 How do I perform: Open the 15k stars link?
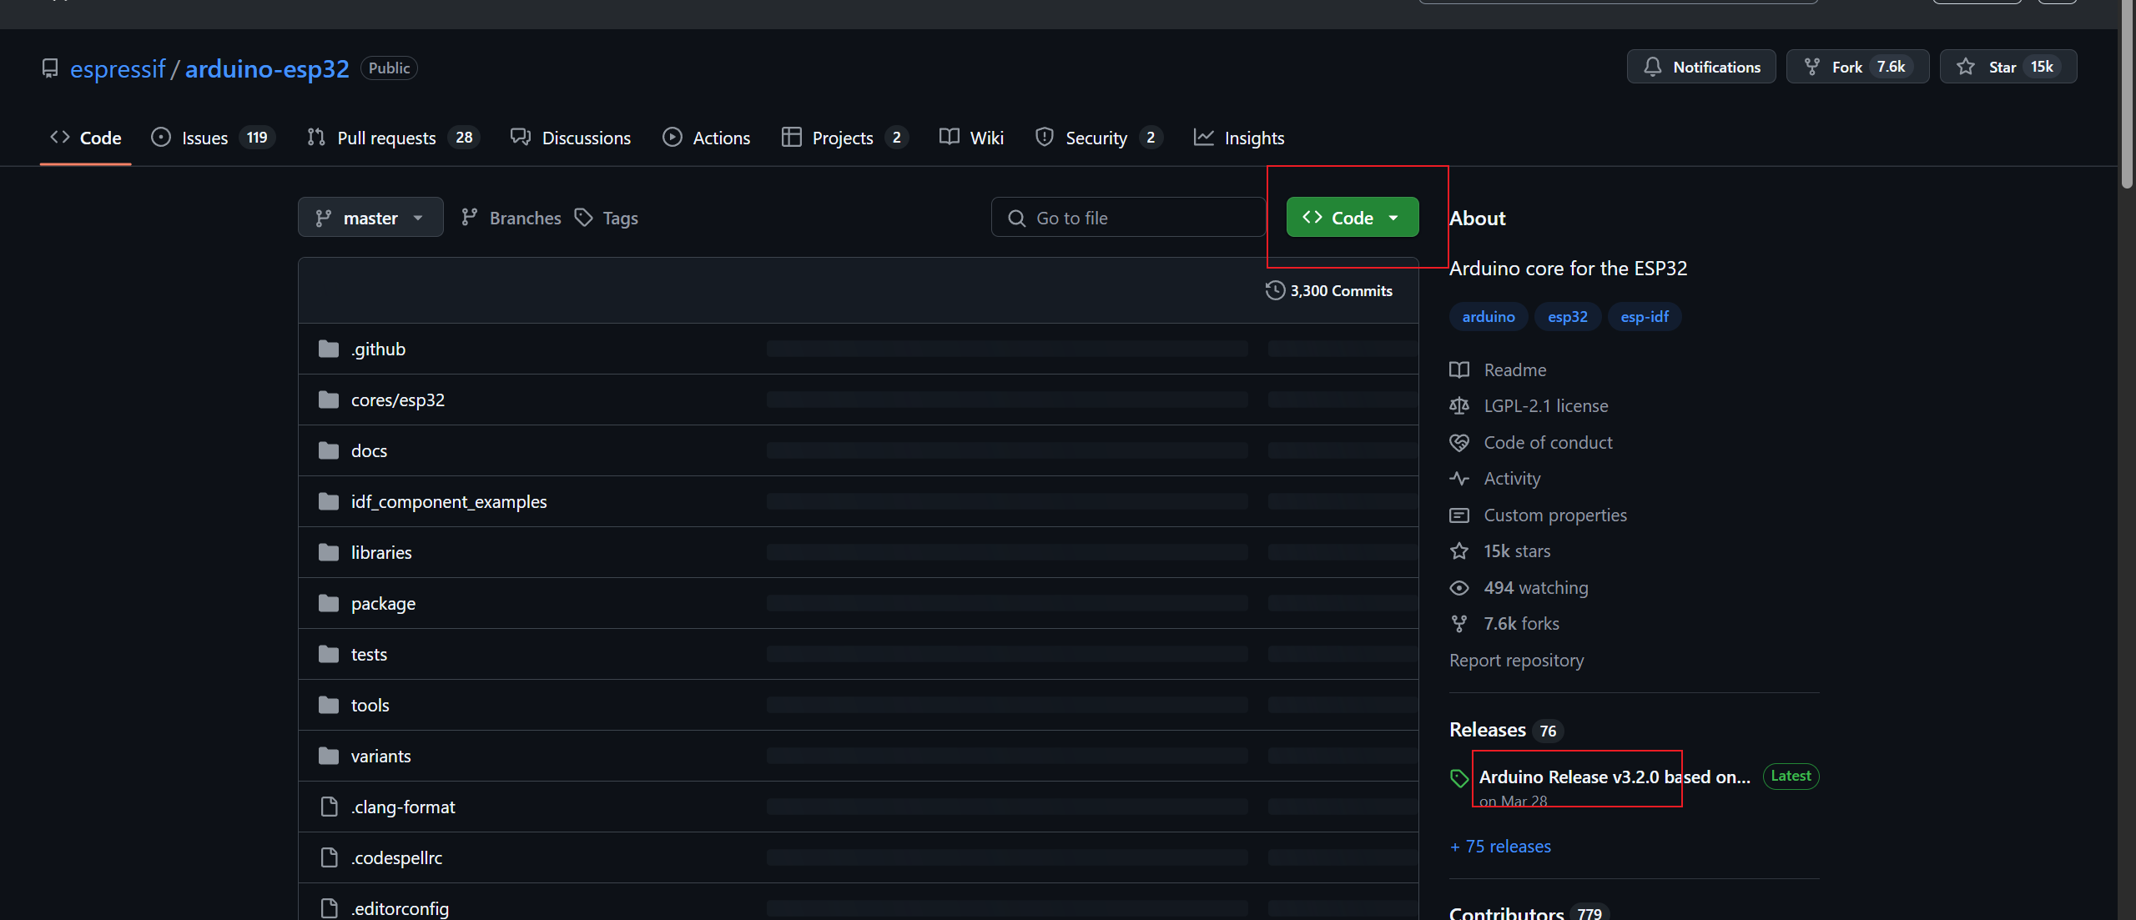1517,550
